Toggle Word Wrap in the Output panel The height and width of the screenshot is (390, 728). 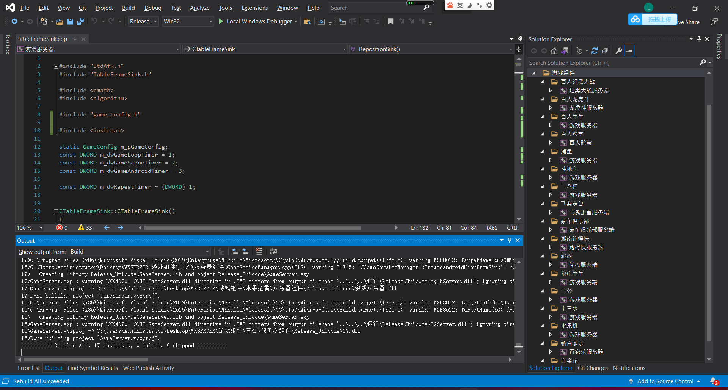273,251
